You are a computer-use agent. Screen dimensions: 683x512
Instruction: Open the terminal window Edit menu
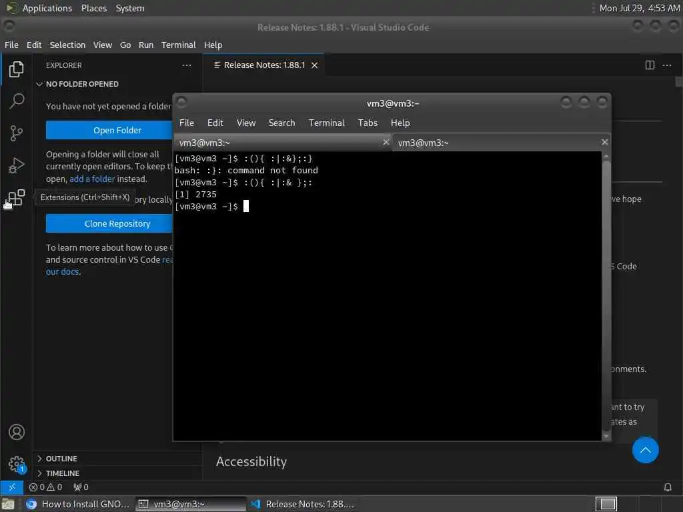point(215,123)
